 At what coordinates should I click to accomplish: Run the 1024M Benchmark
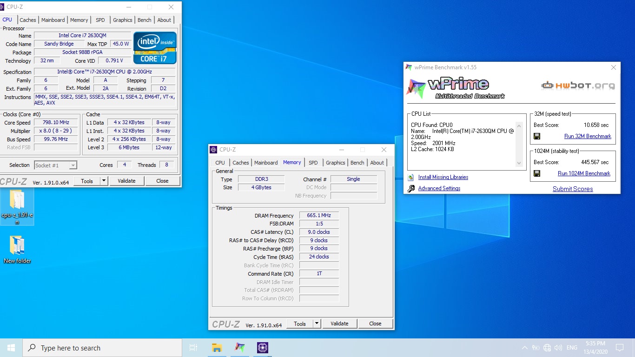pos(584,173)
